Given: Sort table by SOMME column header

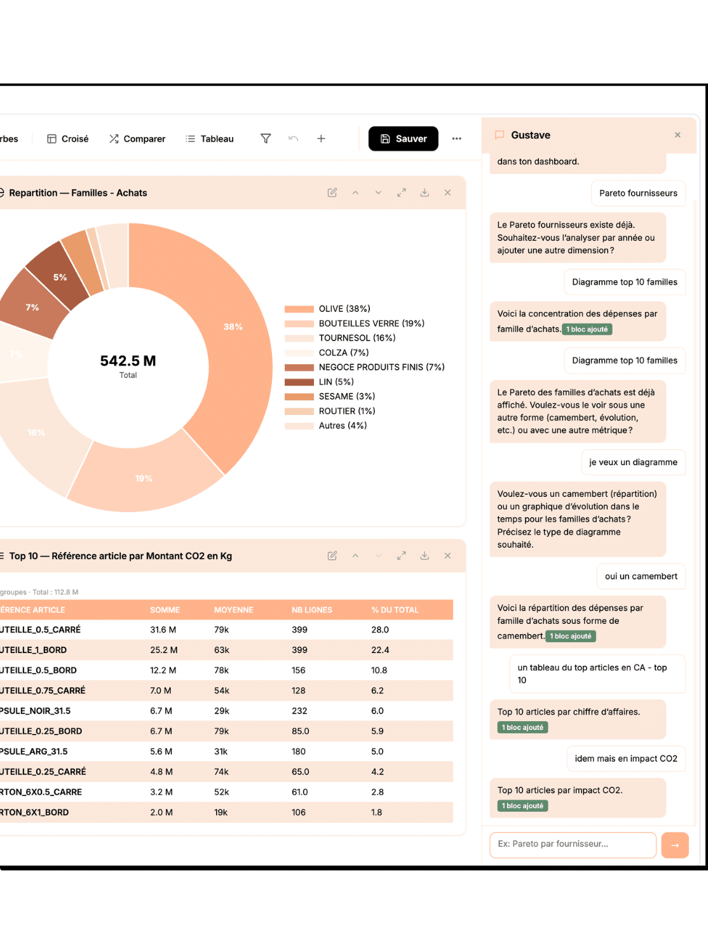Looking at the screenshot, I should (x=165, y=610).
